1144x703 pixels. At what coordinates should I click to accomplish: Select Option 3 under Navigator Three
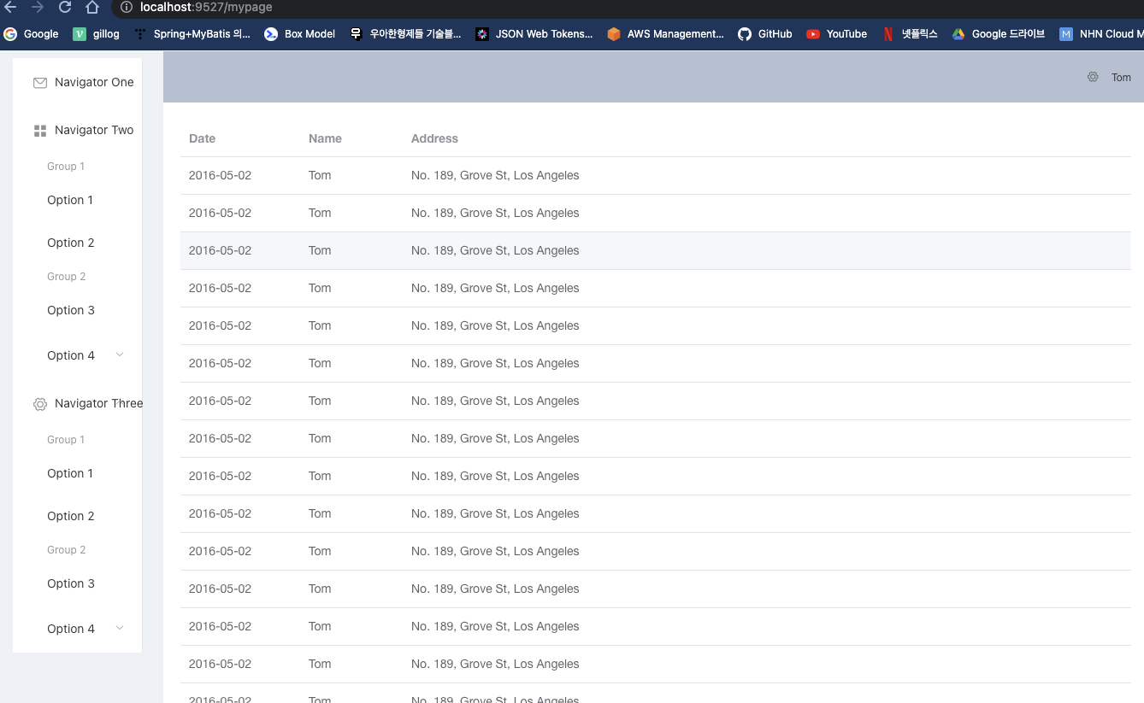point(78,583)
